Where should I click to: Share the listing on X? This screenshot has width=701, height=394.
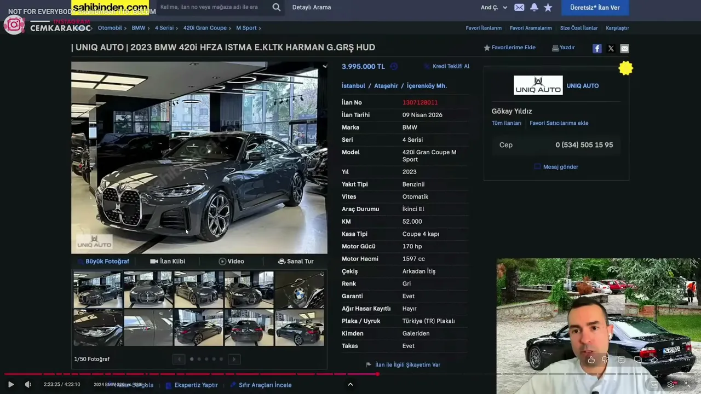click(611, 49)
